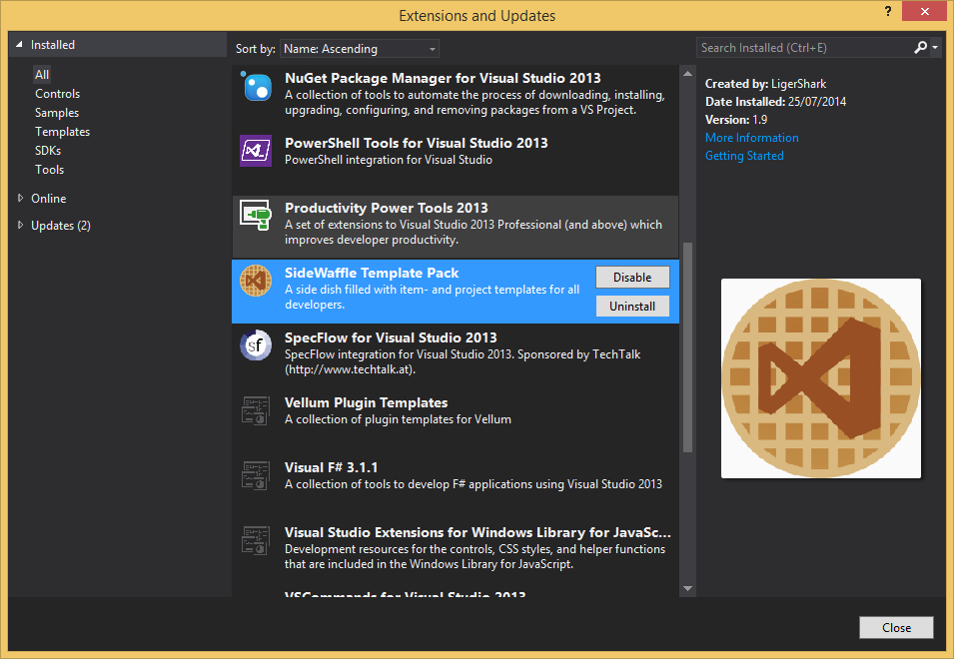Click the SpecFlow sf icon
954x659 pixels.
(x=256, y=345)
